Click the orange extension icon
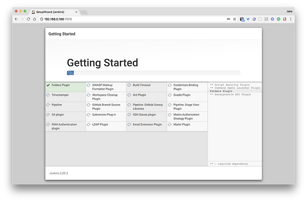 (284, 19)
